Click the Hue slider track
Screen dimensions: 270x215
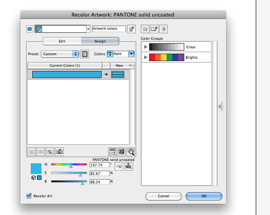coord(69,164)
